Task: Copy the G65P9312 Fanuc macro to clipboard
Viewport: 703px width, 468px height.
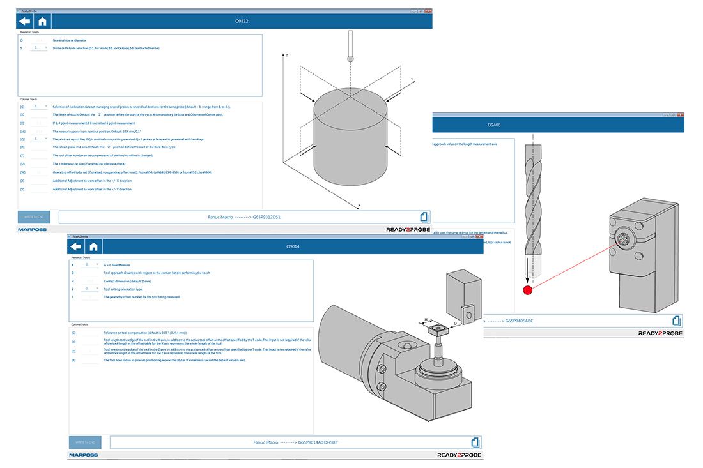Action: [424, 217]
